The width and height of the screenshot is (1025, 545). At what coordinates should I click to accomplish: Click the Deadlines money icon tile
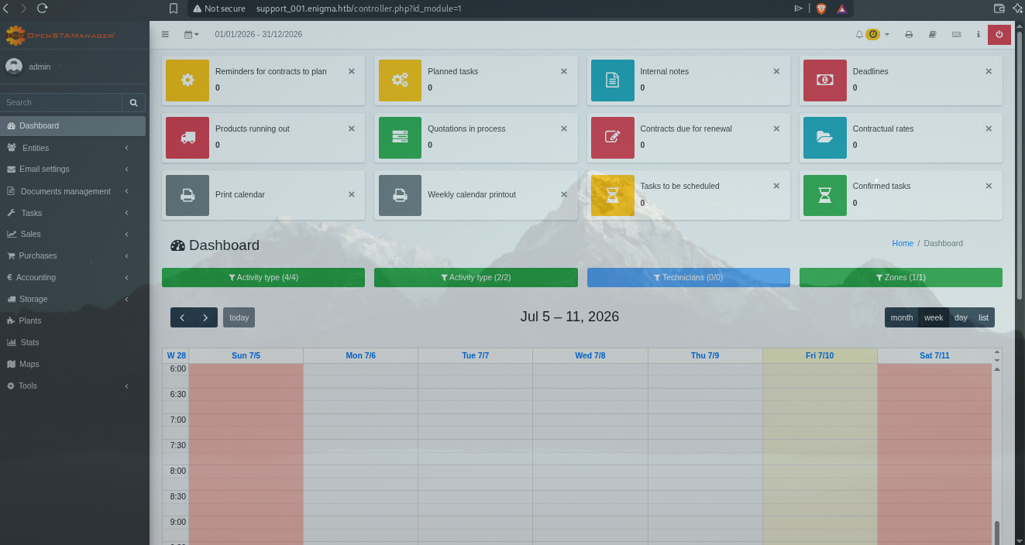point(825,80)
